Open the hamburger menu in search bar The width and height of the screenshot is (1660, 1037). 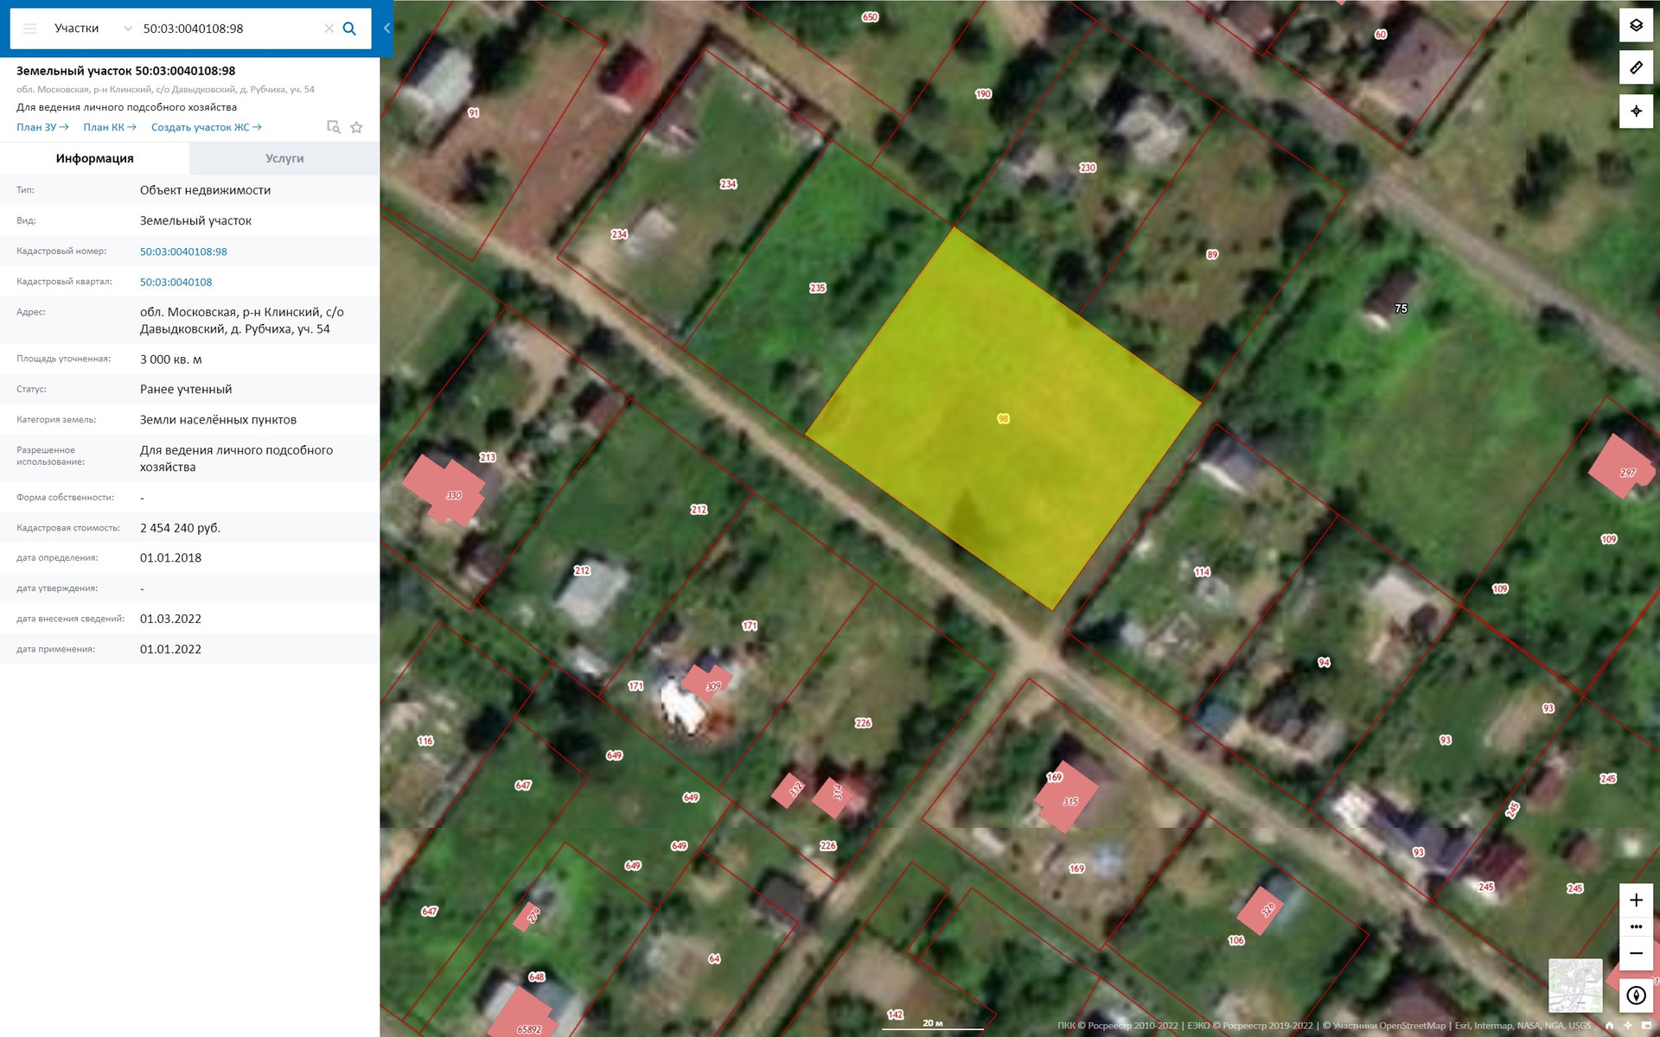[30, 29]
